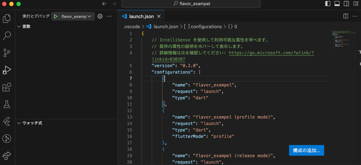Open editor more actions ellipsis

pyautogui.click(x=355, y=16)
